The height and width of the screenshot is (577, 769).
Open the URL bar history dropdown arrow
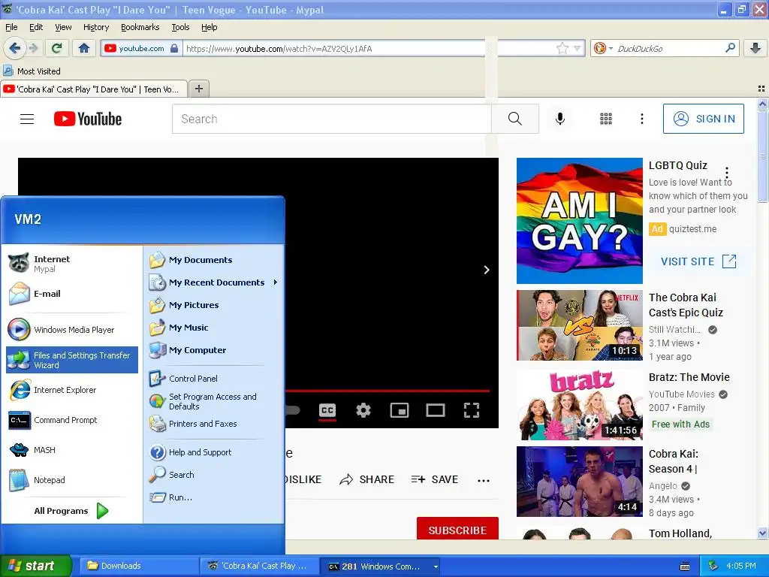[x=578, y=48]
